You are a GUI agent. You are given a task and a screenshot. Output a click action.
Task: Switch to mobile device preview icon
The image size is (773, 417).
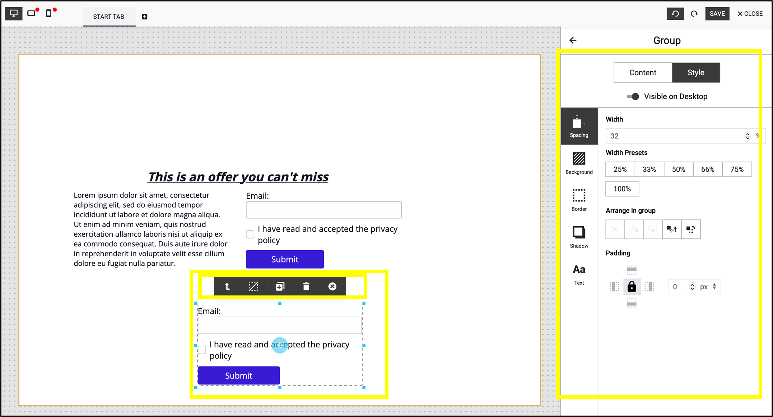pos(49,14)
